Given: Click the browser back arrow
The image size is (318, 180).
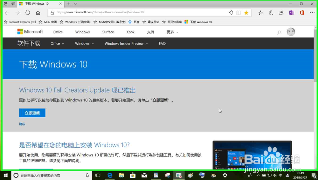Looking at the screenshot, I should click(x=7, y=13).
